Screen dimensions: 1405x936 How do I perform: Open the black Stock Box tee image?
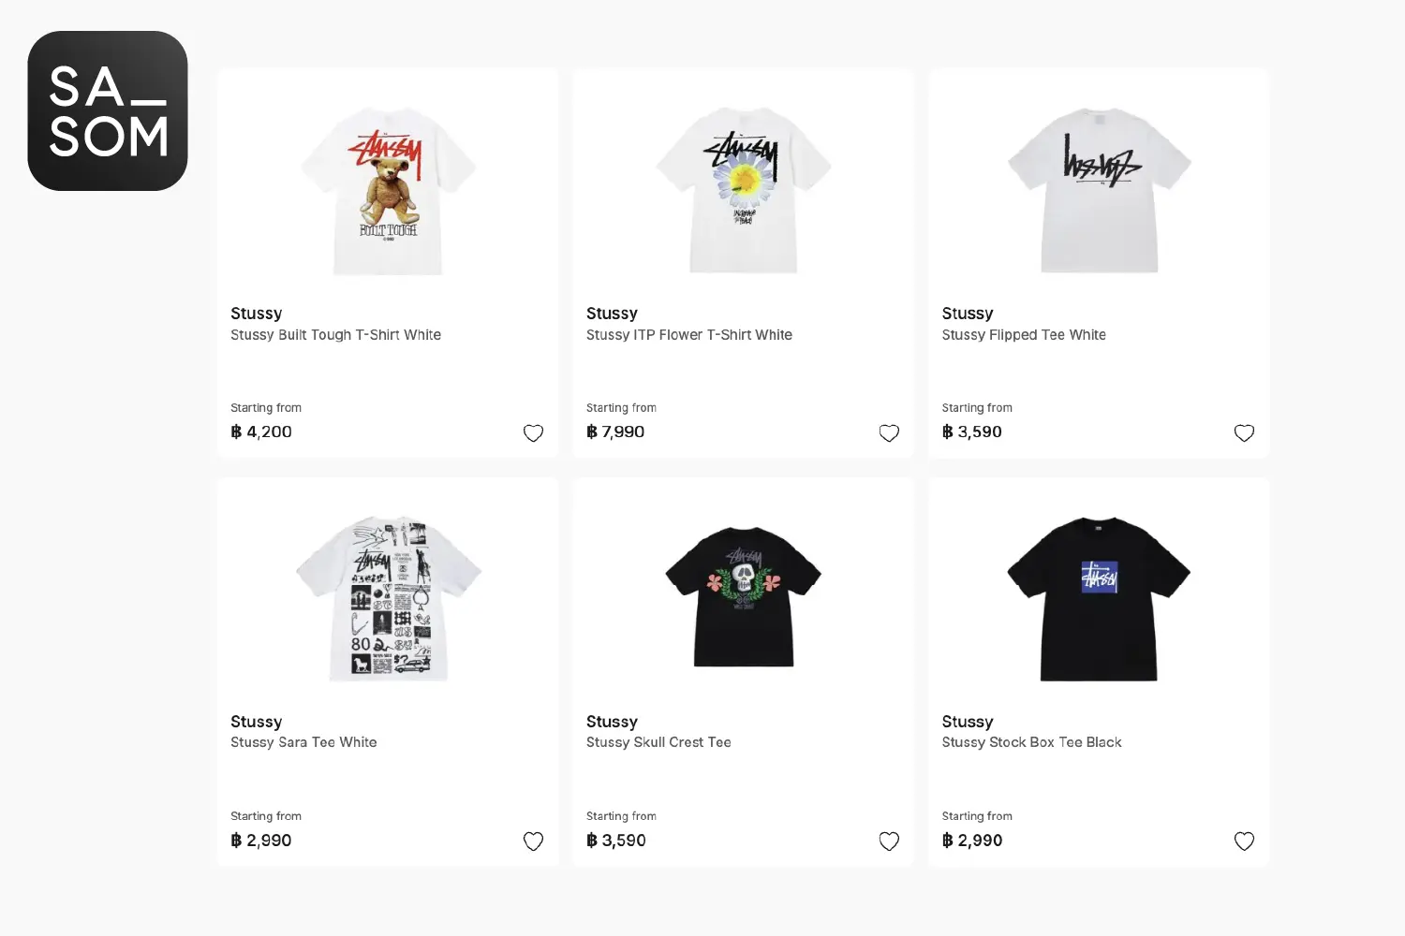[x=1100, y=598]
